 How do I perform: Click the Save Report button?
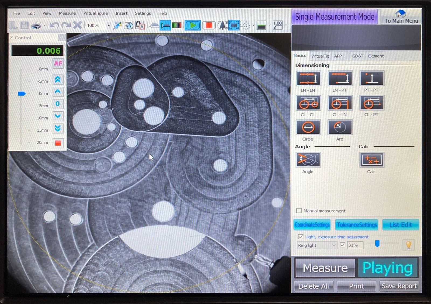(399, 286)
